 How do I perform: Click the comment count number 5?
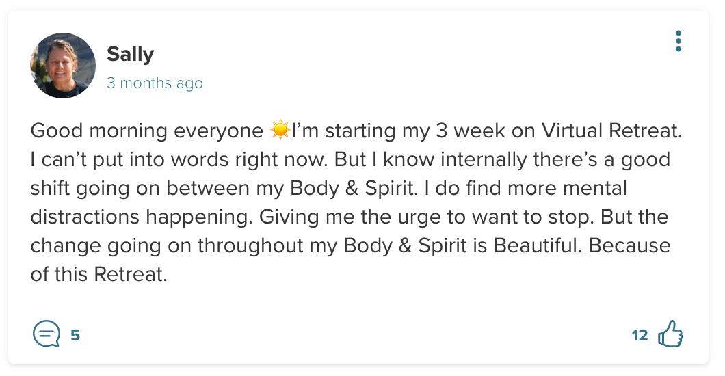point(75,335)
